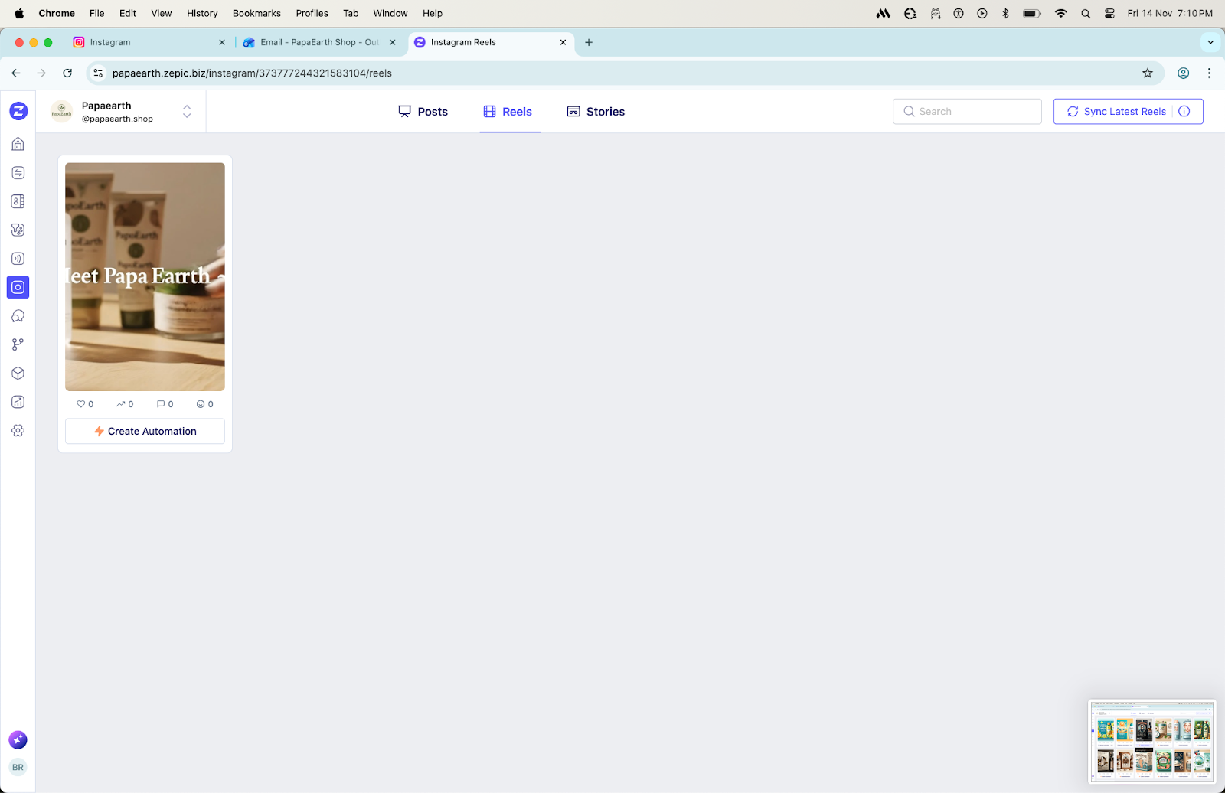
Task: Open the broadcast channel icon in the sidebar
Action: coord(18,259)
